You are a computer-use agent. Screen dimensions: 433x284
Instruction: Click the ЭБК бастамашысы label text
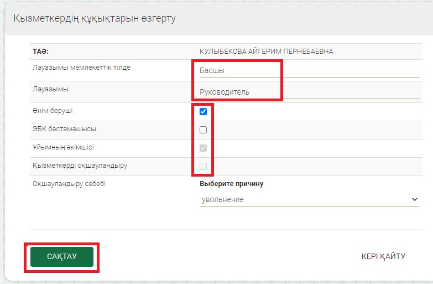[64, 129]
